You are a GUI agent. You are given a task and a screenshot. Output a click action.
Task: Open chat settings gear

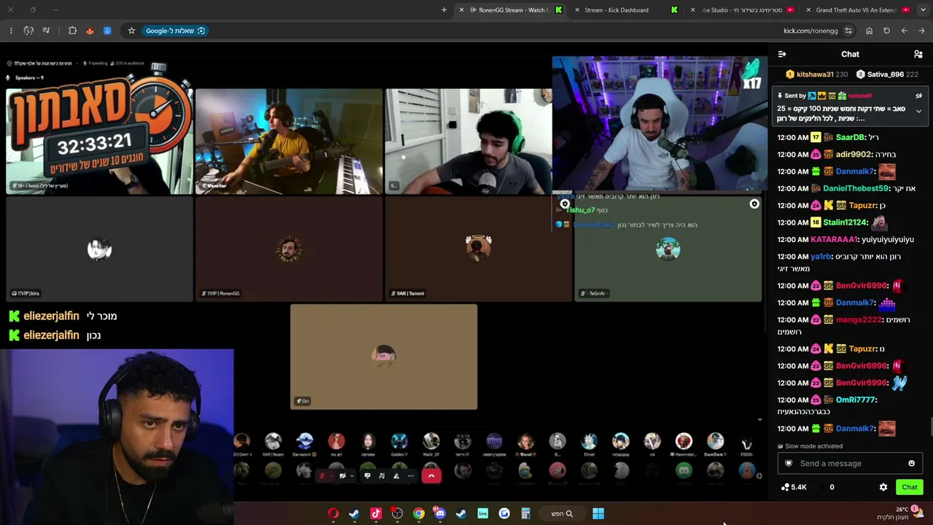pyautogui.click(x=883, y=487)
